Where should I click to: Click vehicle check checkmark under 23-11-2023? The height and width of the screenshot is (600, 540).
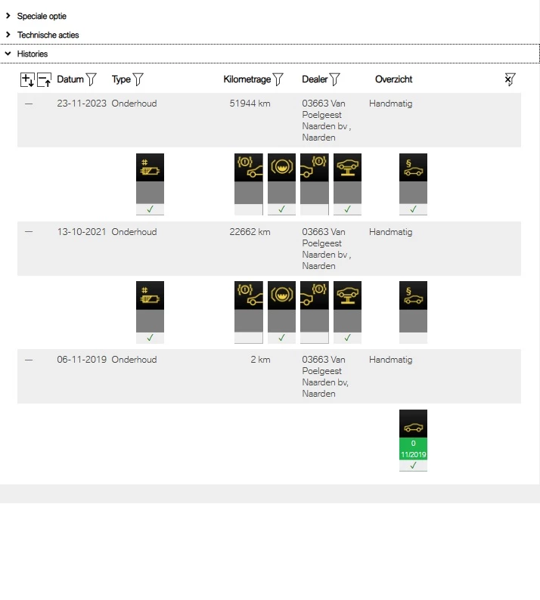click(x=347, y=209)
